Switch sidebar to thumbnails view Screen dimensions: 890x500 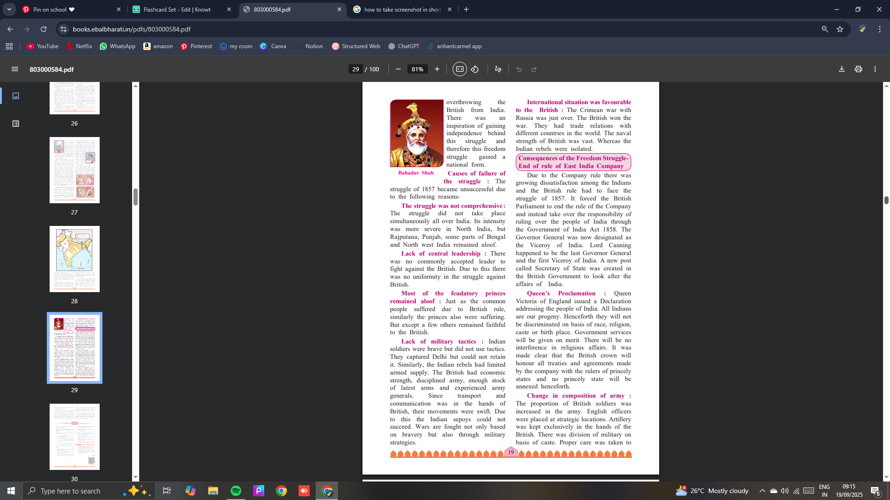(x=16, y=96)
